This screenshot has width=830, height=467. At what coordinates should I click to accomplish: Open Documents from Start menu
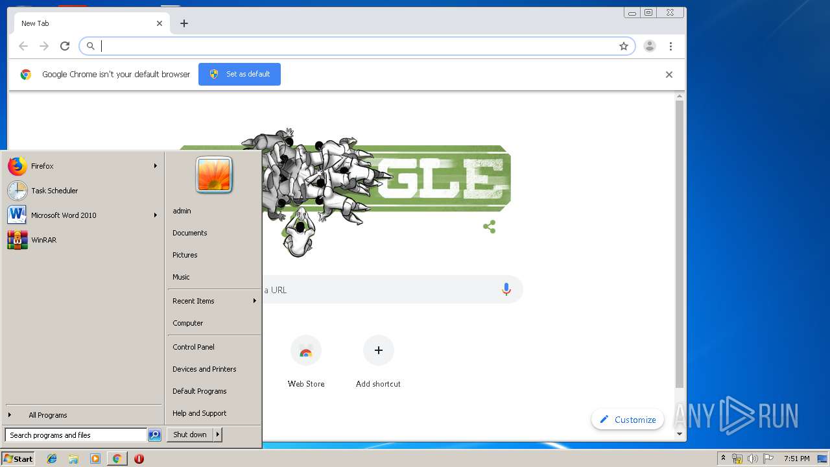point(190,233)
